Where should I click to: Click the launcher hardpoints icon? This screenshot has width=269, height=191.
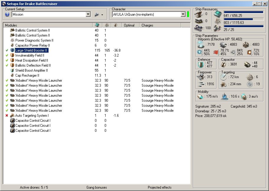(199, 21)
